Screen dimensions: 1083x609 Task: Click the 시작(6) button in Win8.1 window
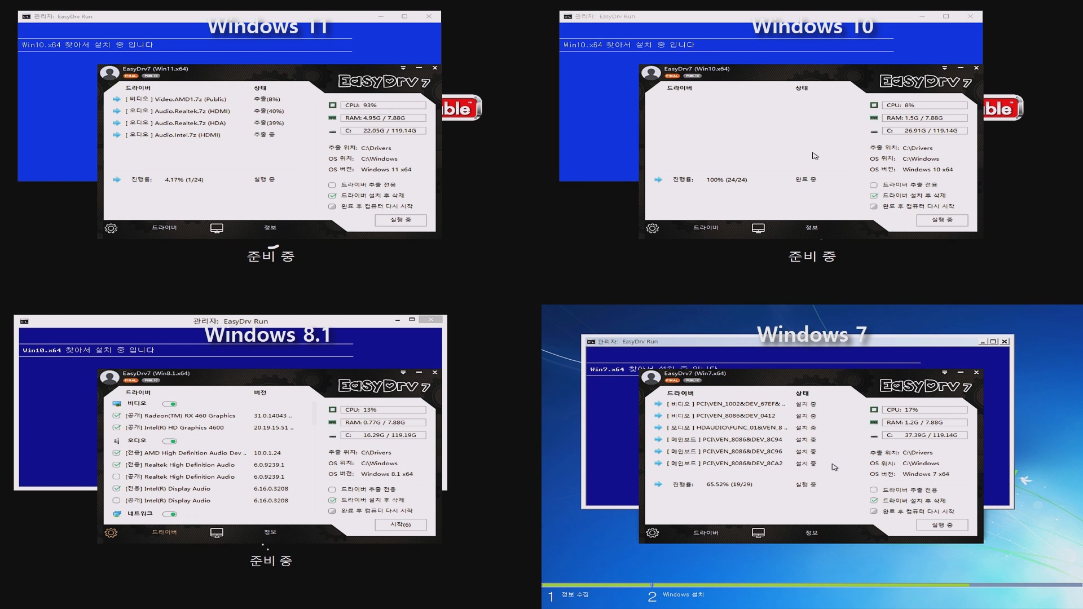tap(400, 525)
